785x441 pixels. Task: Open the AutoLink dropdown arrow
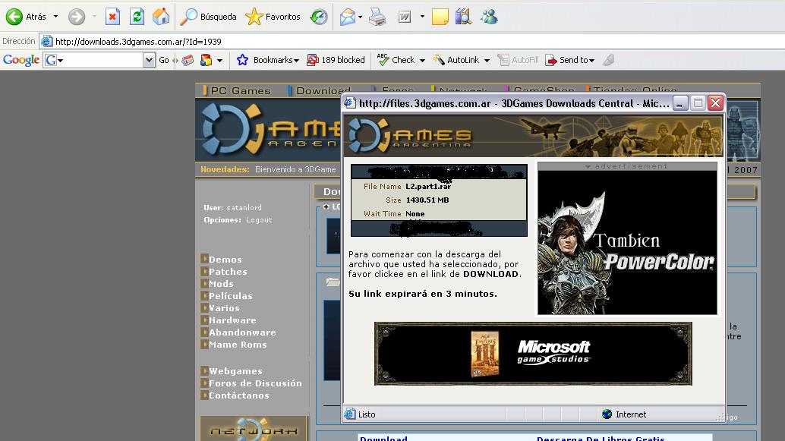point(487,60)
